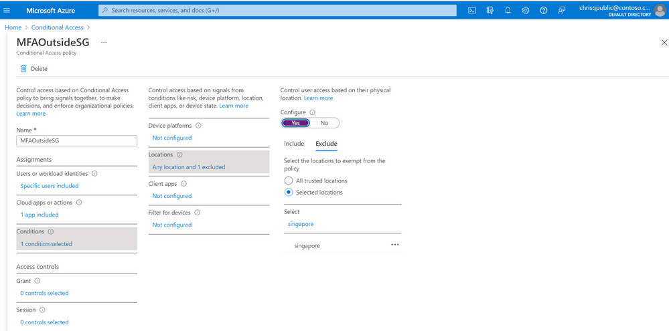Screen dimensions: 669x331
Task: Open portal settings gear icon
Action: click(x=526, y=11)
